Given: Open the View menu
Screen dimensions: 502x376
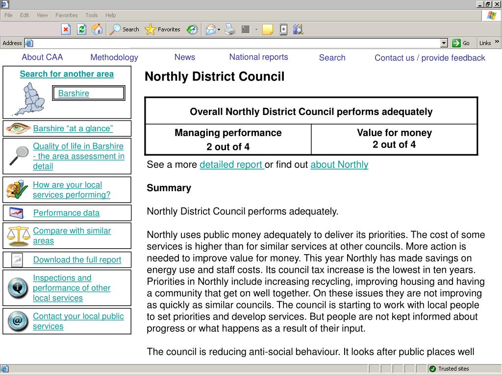Looking at the screenshot, I should point(42,15).
